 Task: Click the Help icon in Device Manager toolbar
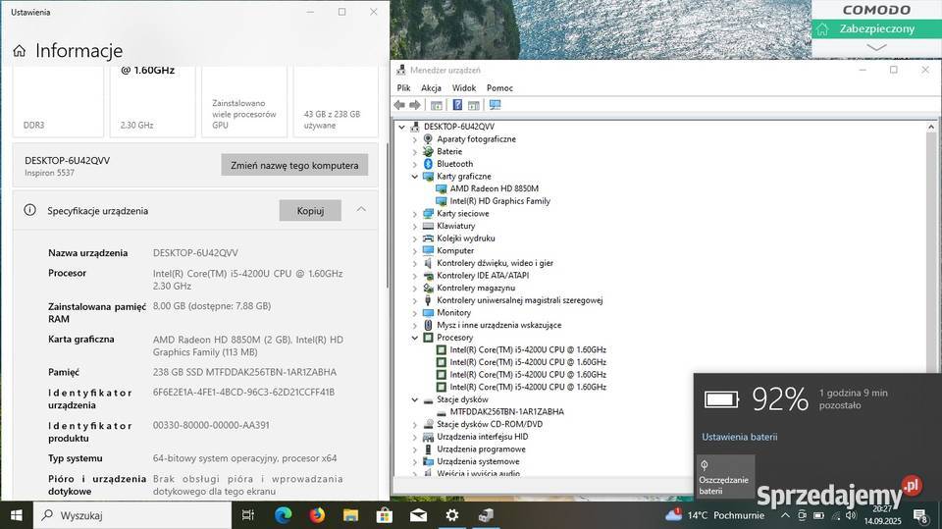pyautogui.click(x=457, y=105)
